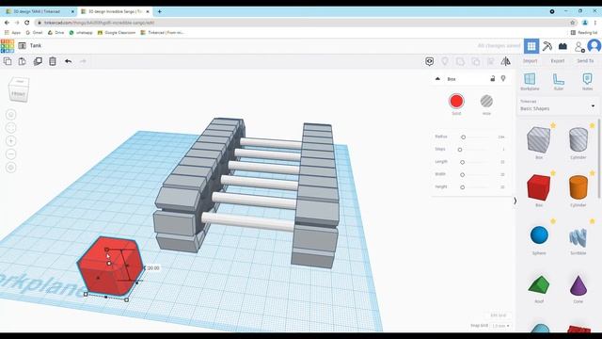Toggle the hide lightbulb in the Box inspector

(x=503, y=79)
